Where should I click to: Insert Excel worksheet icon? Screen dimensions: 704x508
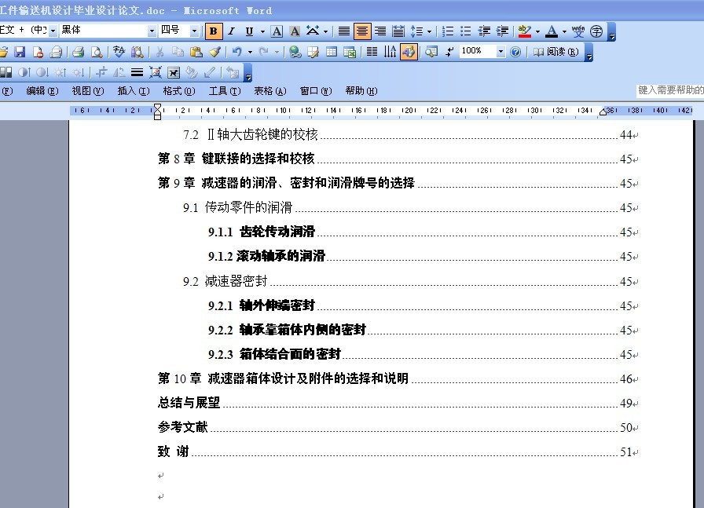click(350, 52)
